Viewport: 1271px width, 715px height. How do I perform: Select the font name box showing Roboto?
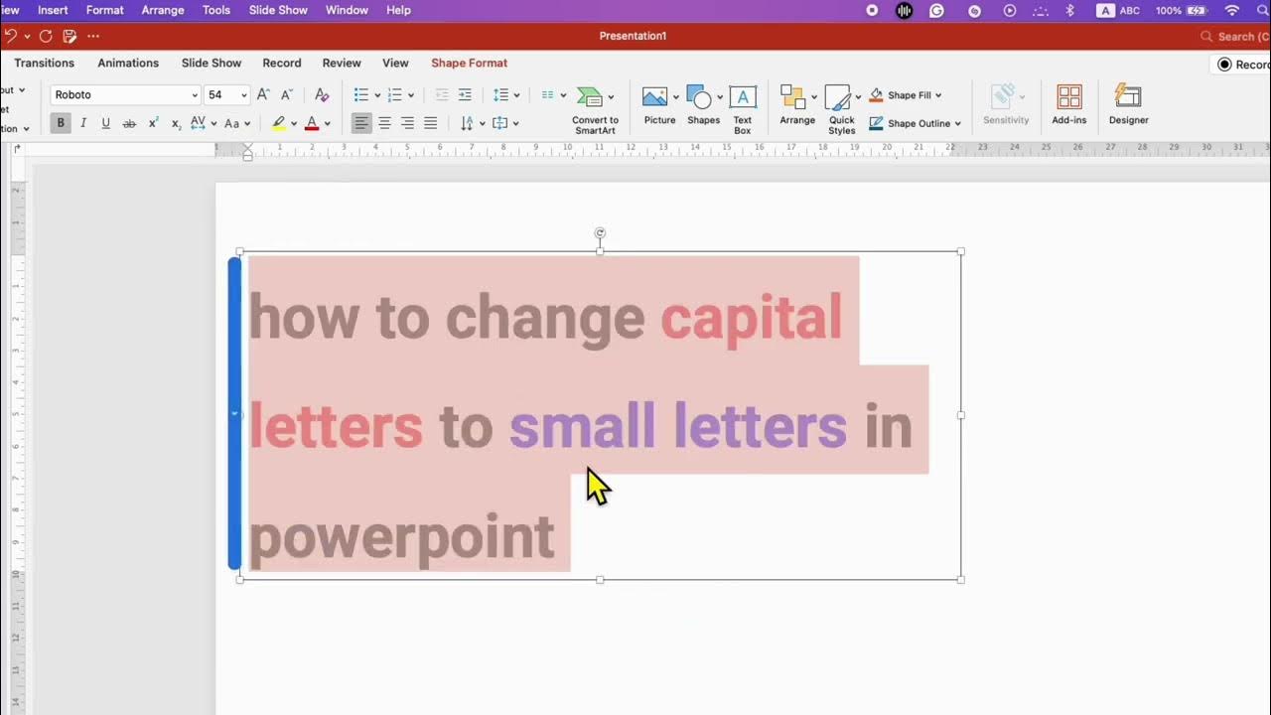click(x=125, y=94)
